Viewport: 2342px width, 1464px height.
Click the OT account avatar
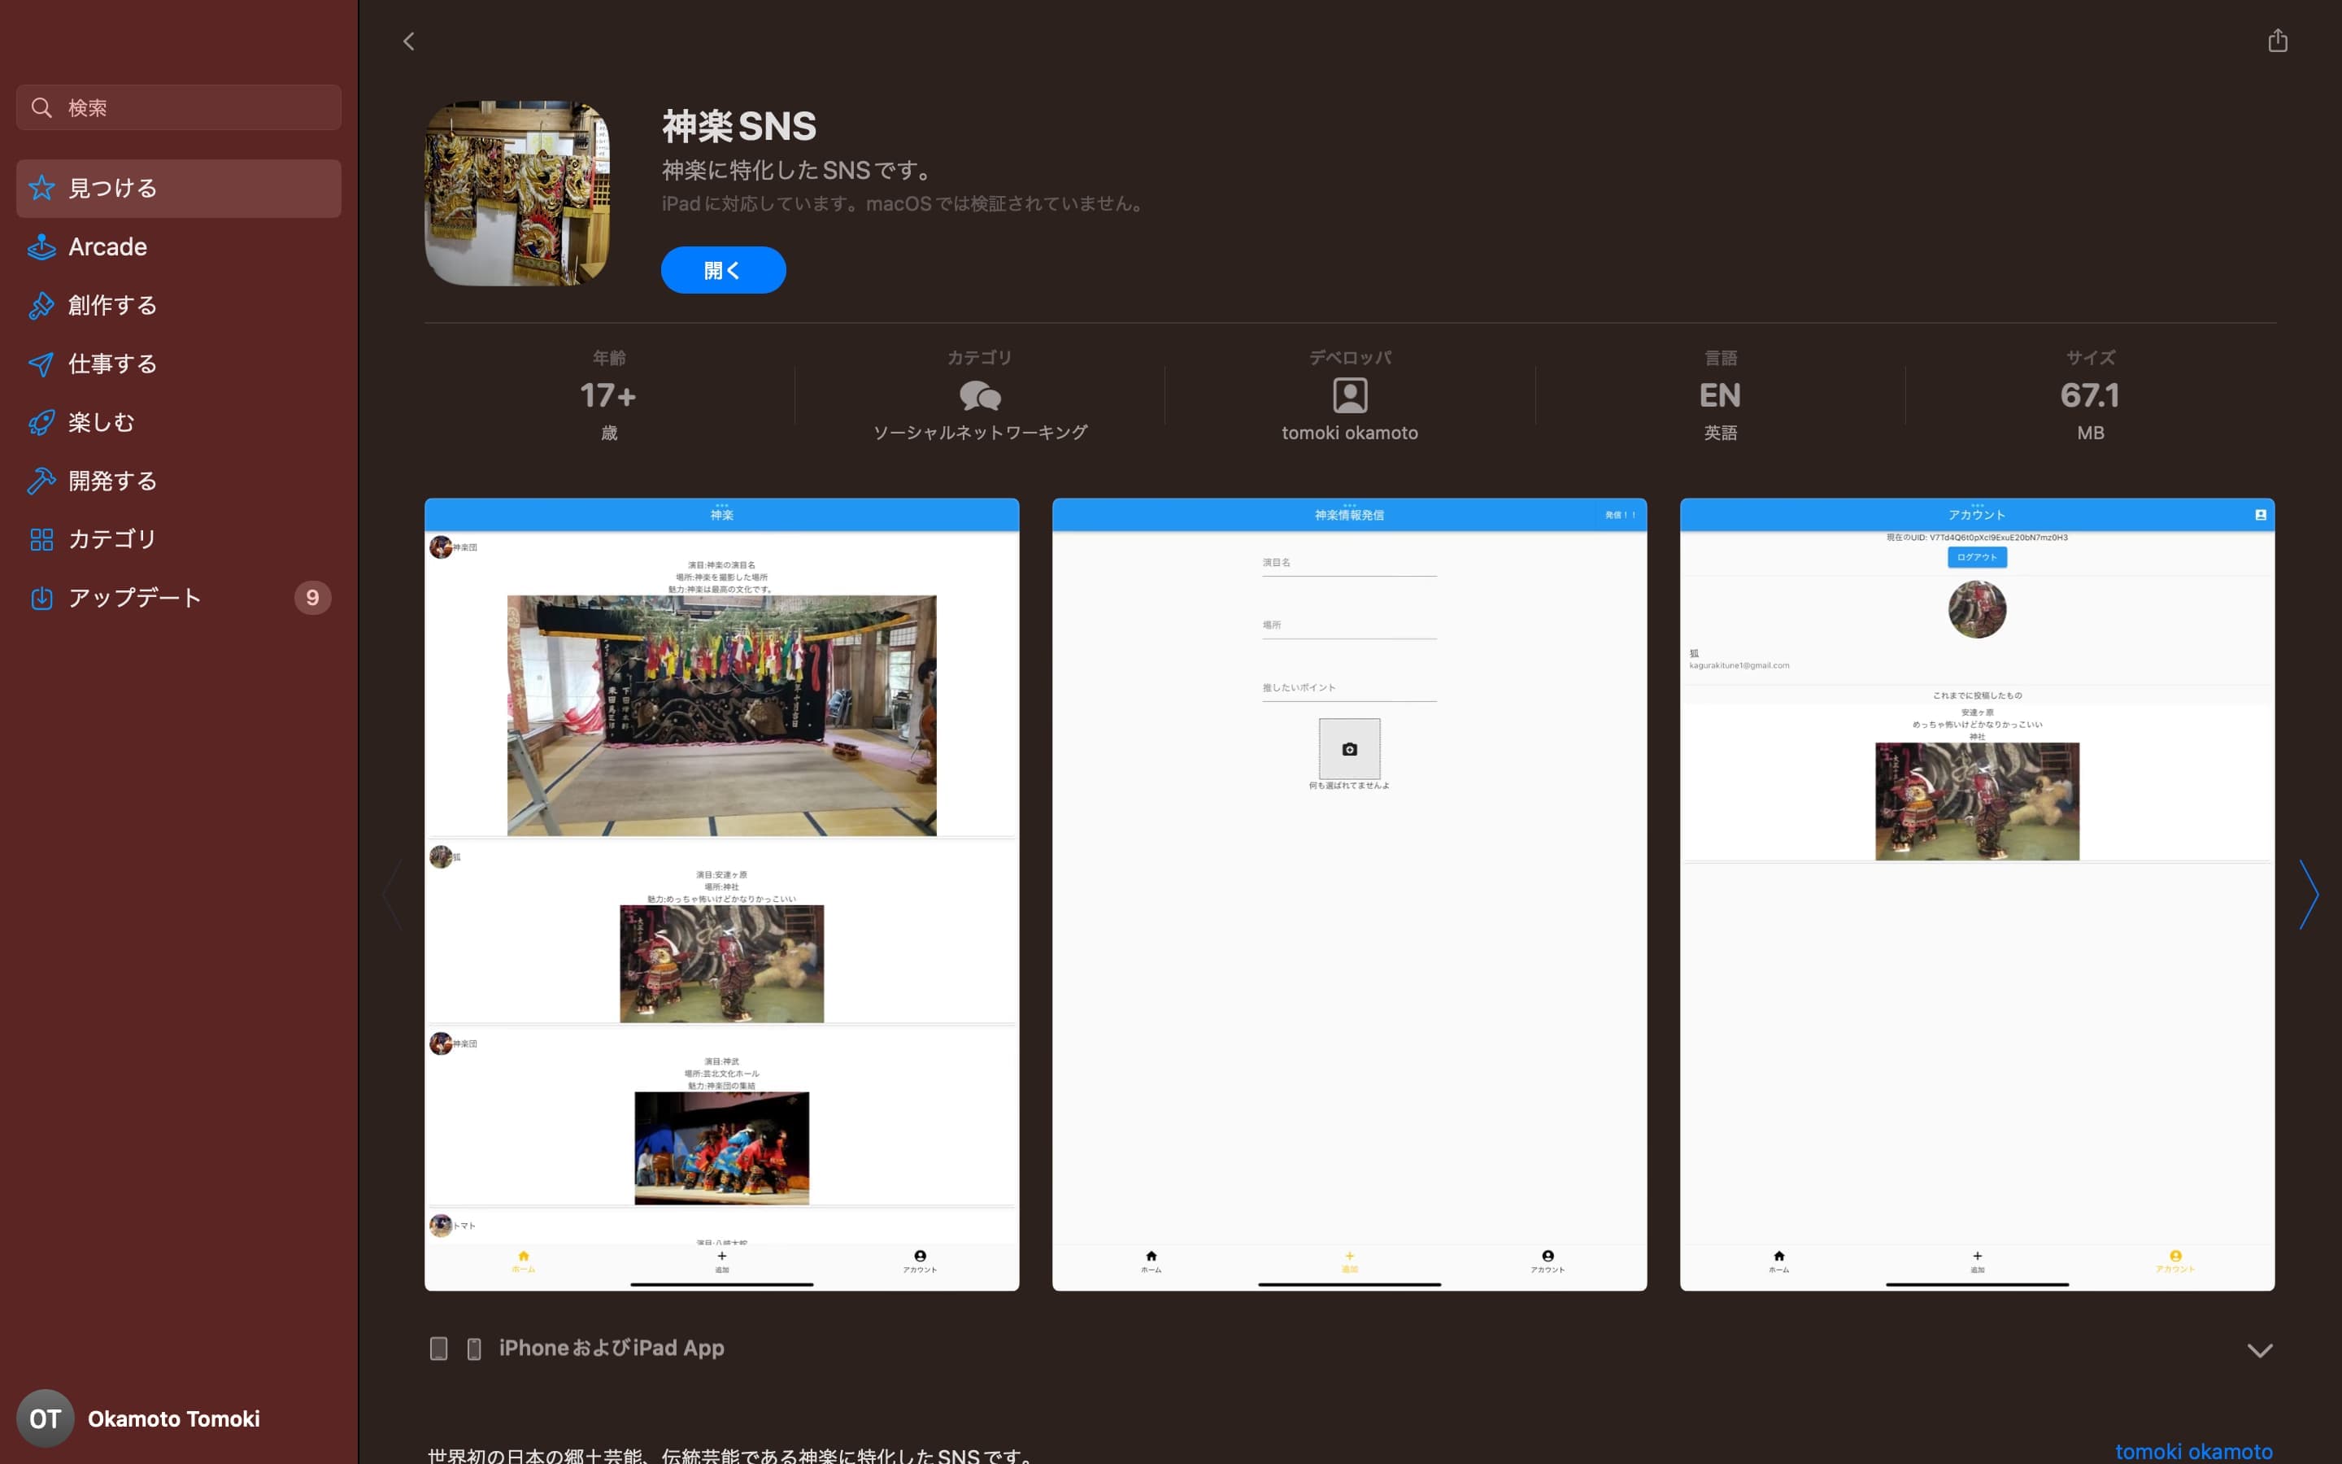click(45, 1418)
